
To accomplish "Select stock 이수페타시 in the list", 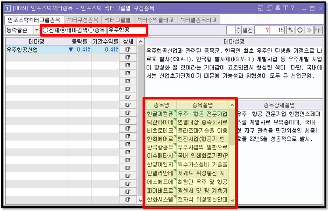I will (161, 156).
